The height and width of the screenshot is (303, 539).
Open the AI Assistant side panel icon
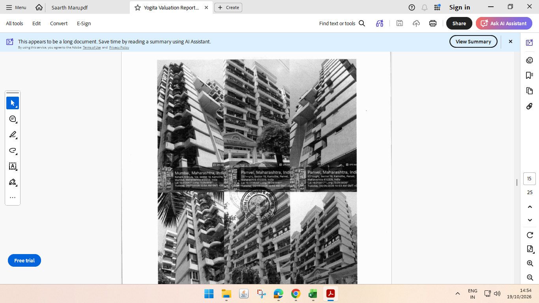(530, 43)
